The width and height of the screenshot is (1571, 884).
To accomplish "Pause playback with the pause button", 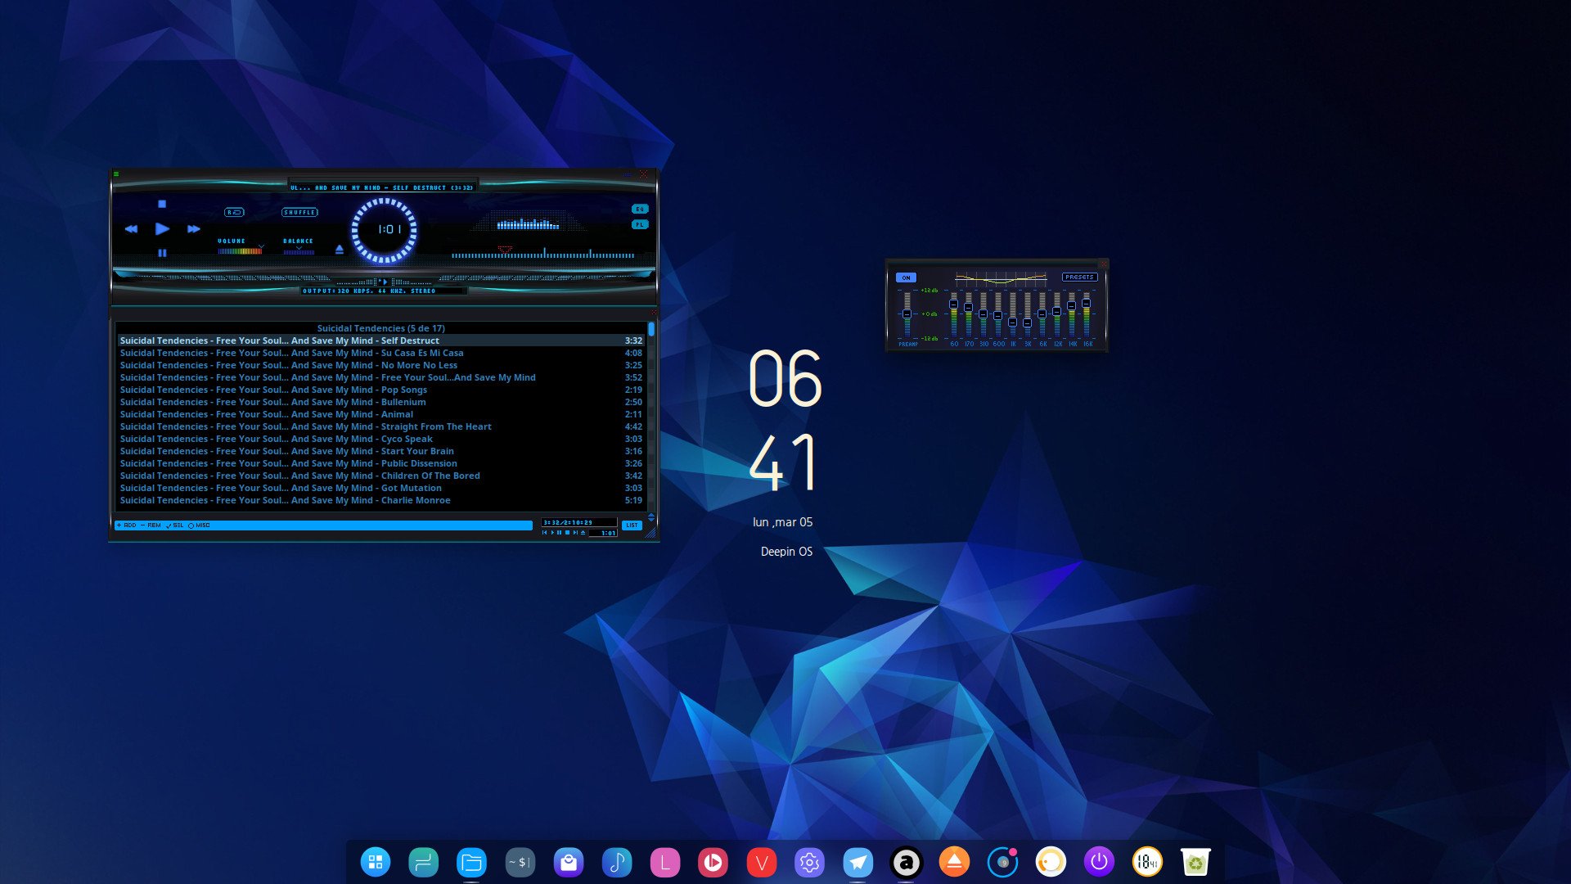I will (162, 254).
